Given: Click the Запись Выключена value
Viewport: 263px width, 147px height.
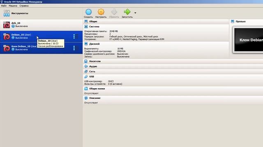Looking at the screenshot, I should [x=123, y=56].
